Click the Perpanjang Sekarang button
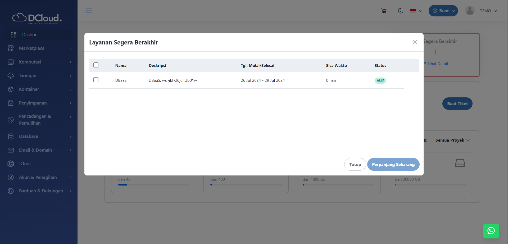 coord(393,164)
